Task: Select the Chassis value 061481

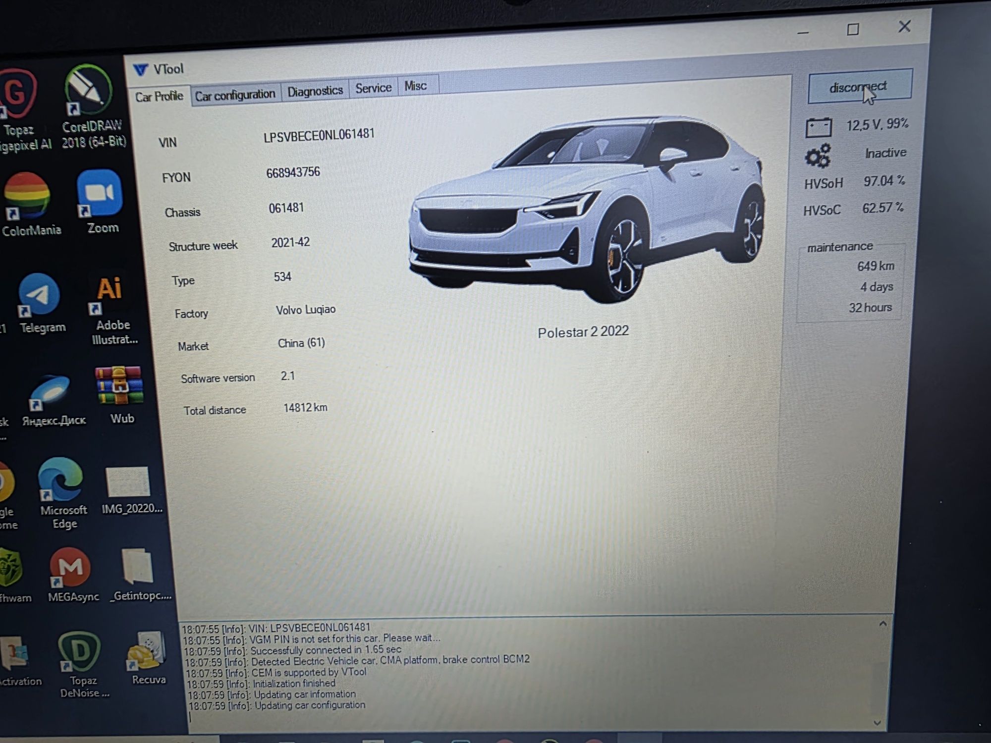Action: pos(286,208)
